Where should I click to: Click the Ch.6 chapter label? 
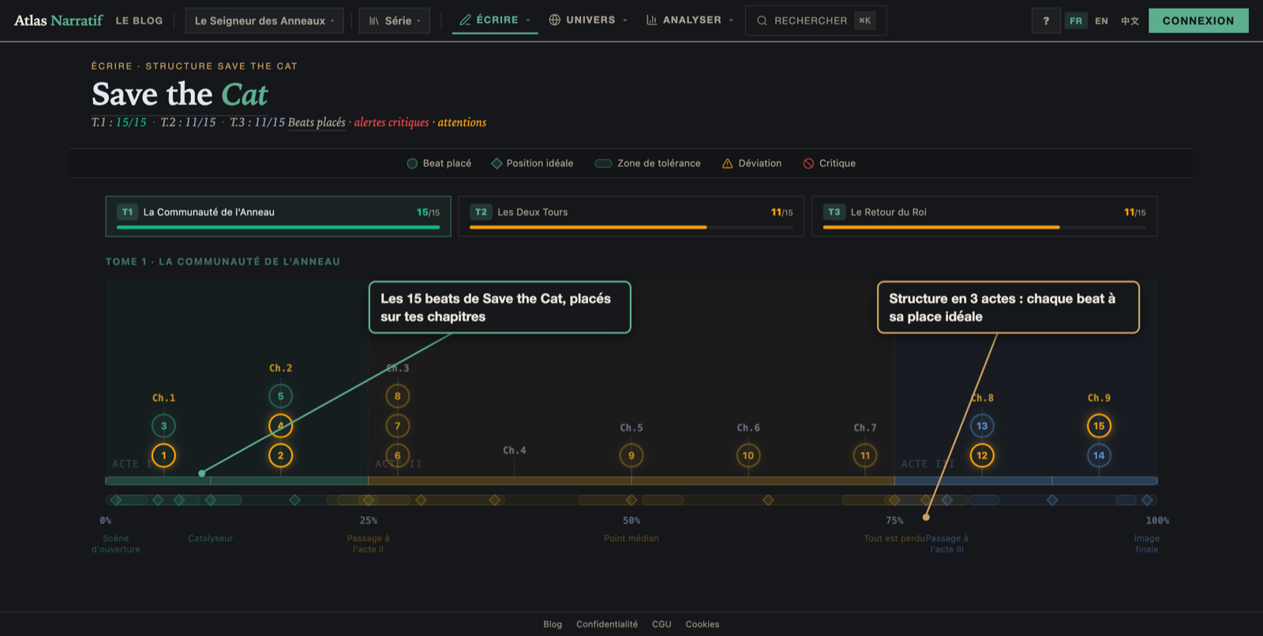[x=748, y=428]
